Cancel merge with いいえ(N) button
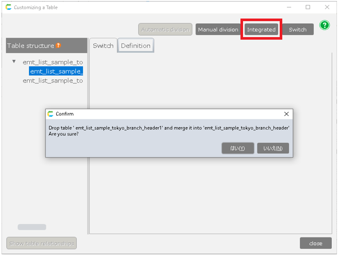The height and width of the screenshot is (256, 338). point(273,148)
